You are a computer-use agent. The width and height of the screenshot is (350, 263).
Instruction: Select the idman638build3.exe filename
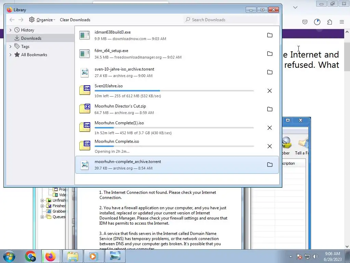(x=112, y=32)
